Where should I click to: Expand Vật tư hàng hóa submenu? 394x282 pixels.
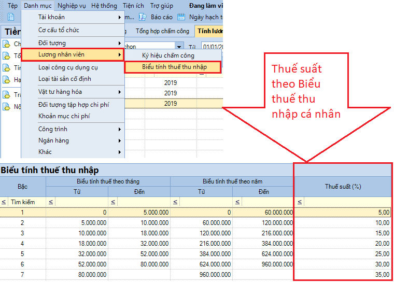point(73,92)
